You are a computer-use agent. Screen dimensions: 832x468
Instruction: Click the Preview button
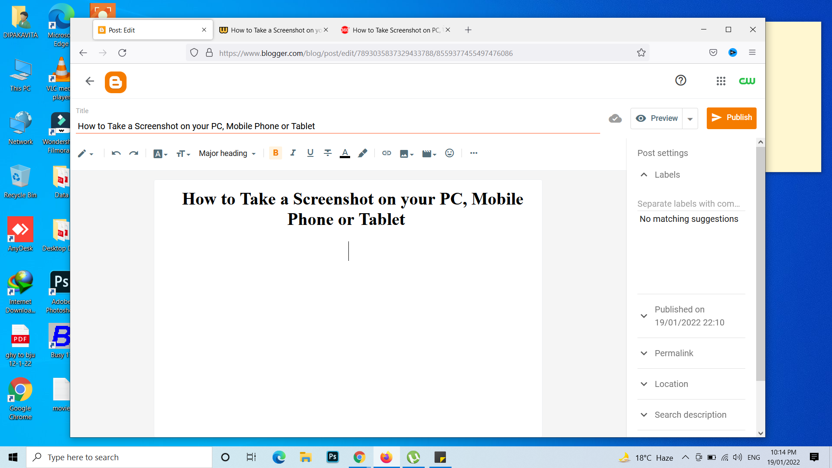tap(656, 118)
